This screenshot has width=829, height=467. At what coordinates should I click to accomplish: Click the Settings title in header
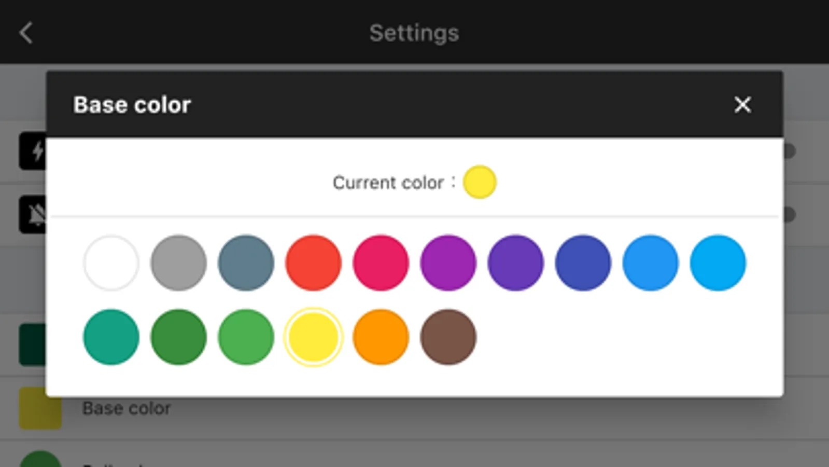tap(414, 33)
